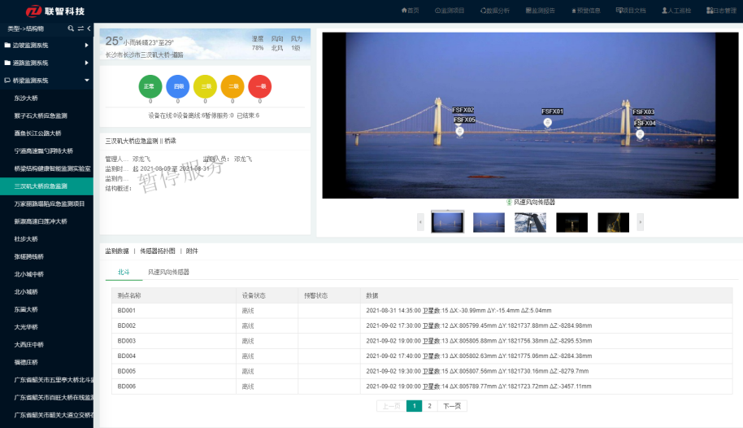
Task: Open the 日志管理 menu
Action: pos(721,11)
